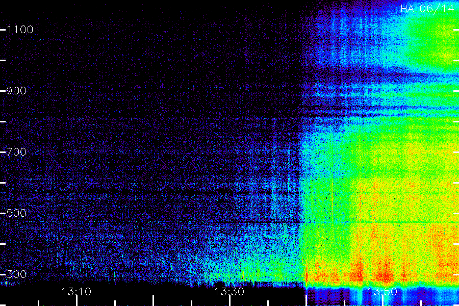The width and height of the screenshot is (459, 306).
Task: Click the 1100 frequency axis label
Action: [20, 30]
